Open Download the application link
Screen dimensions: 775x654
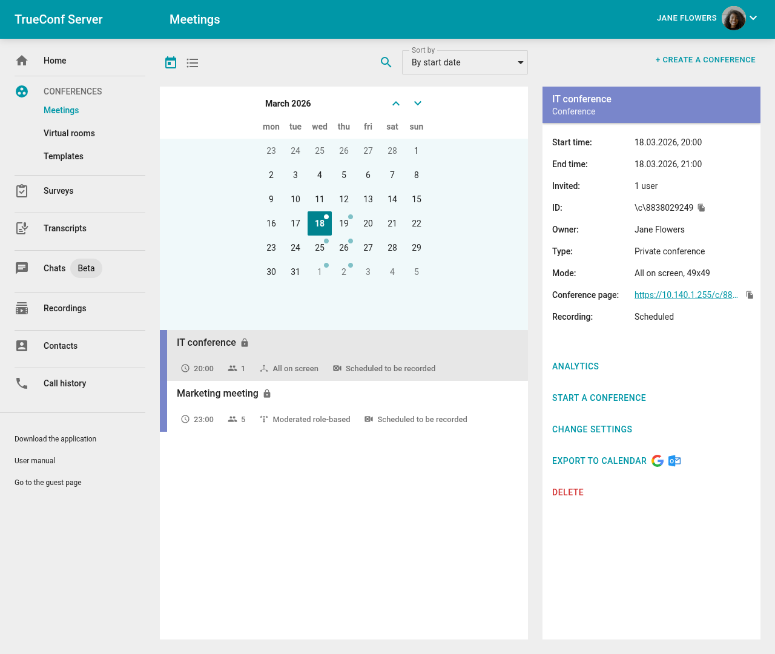point(55,439)
